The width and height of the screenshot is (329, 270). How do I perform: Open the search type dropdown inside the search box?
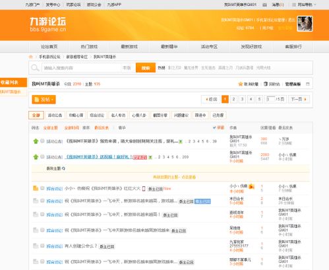[127, 68]
